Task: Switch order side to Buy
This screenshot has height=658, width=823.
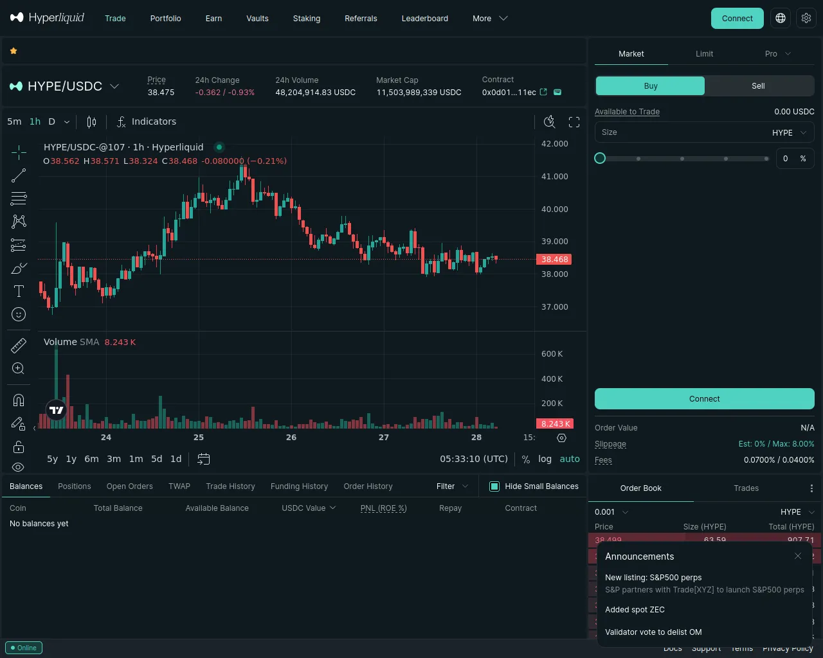Action: click(x=650, y=86)
